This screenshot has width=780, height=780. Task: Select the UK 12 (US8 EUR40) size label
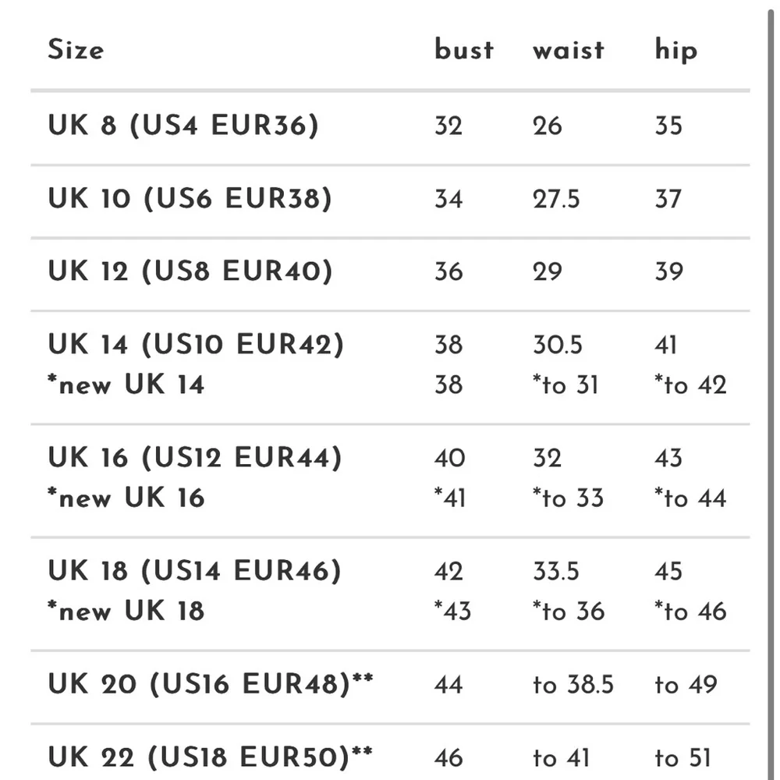(x=190, y=271)
